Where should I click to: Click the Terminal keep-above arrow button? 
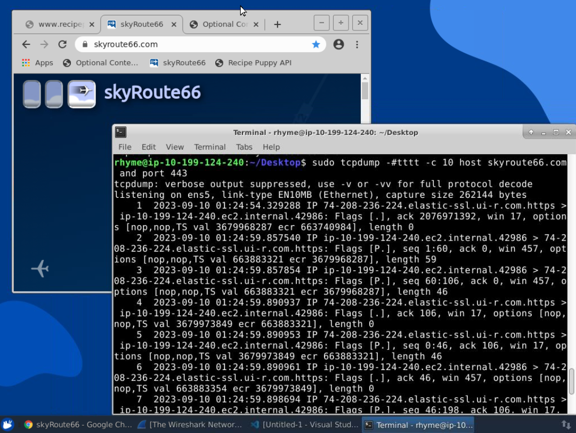(531, 132)
